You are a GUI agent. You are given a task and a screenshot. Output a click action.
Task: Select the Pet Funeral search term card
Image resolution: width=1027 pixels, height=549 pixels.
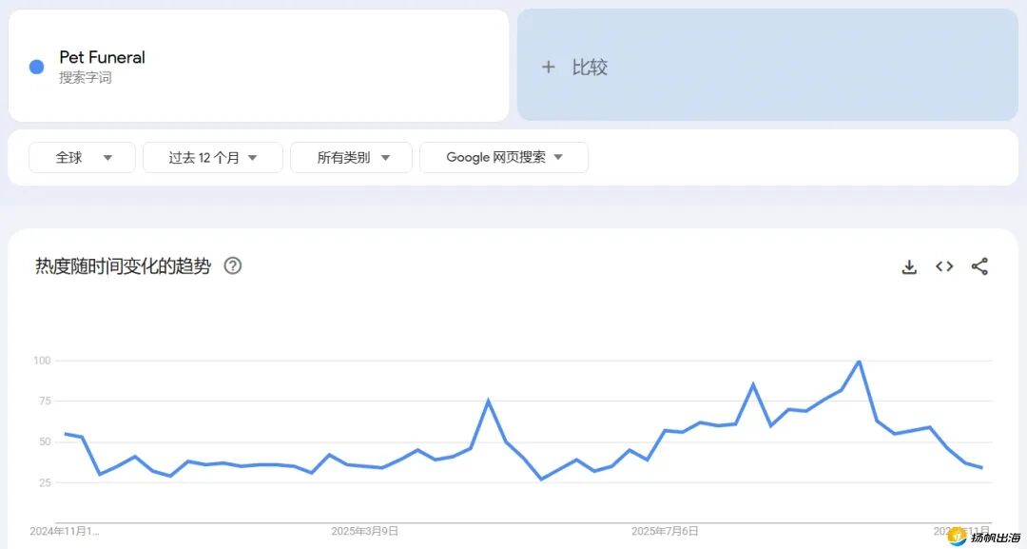[x=259, y=65]
